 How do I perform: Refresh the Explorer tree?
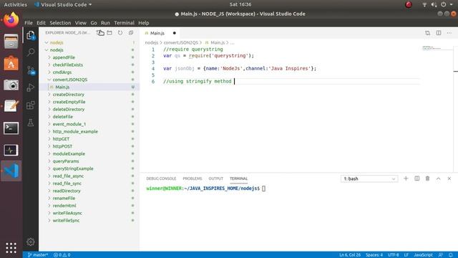pos(120,33)
